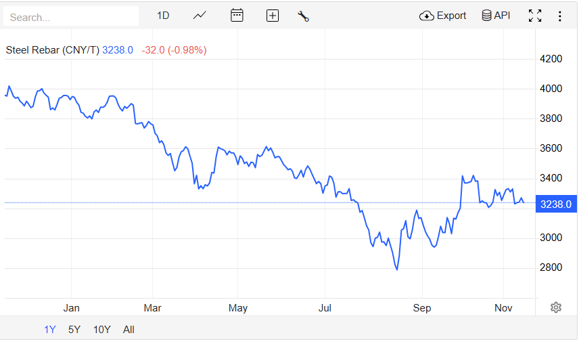Open the wrench tools icon

[303, 16]
